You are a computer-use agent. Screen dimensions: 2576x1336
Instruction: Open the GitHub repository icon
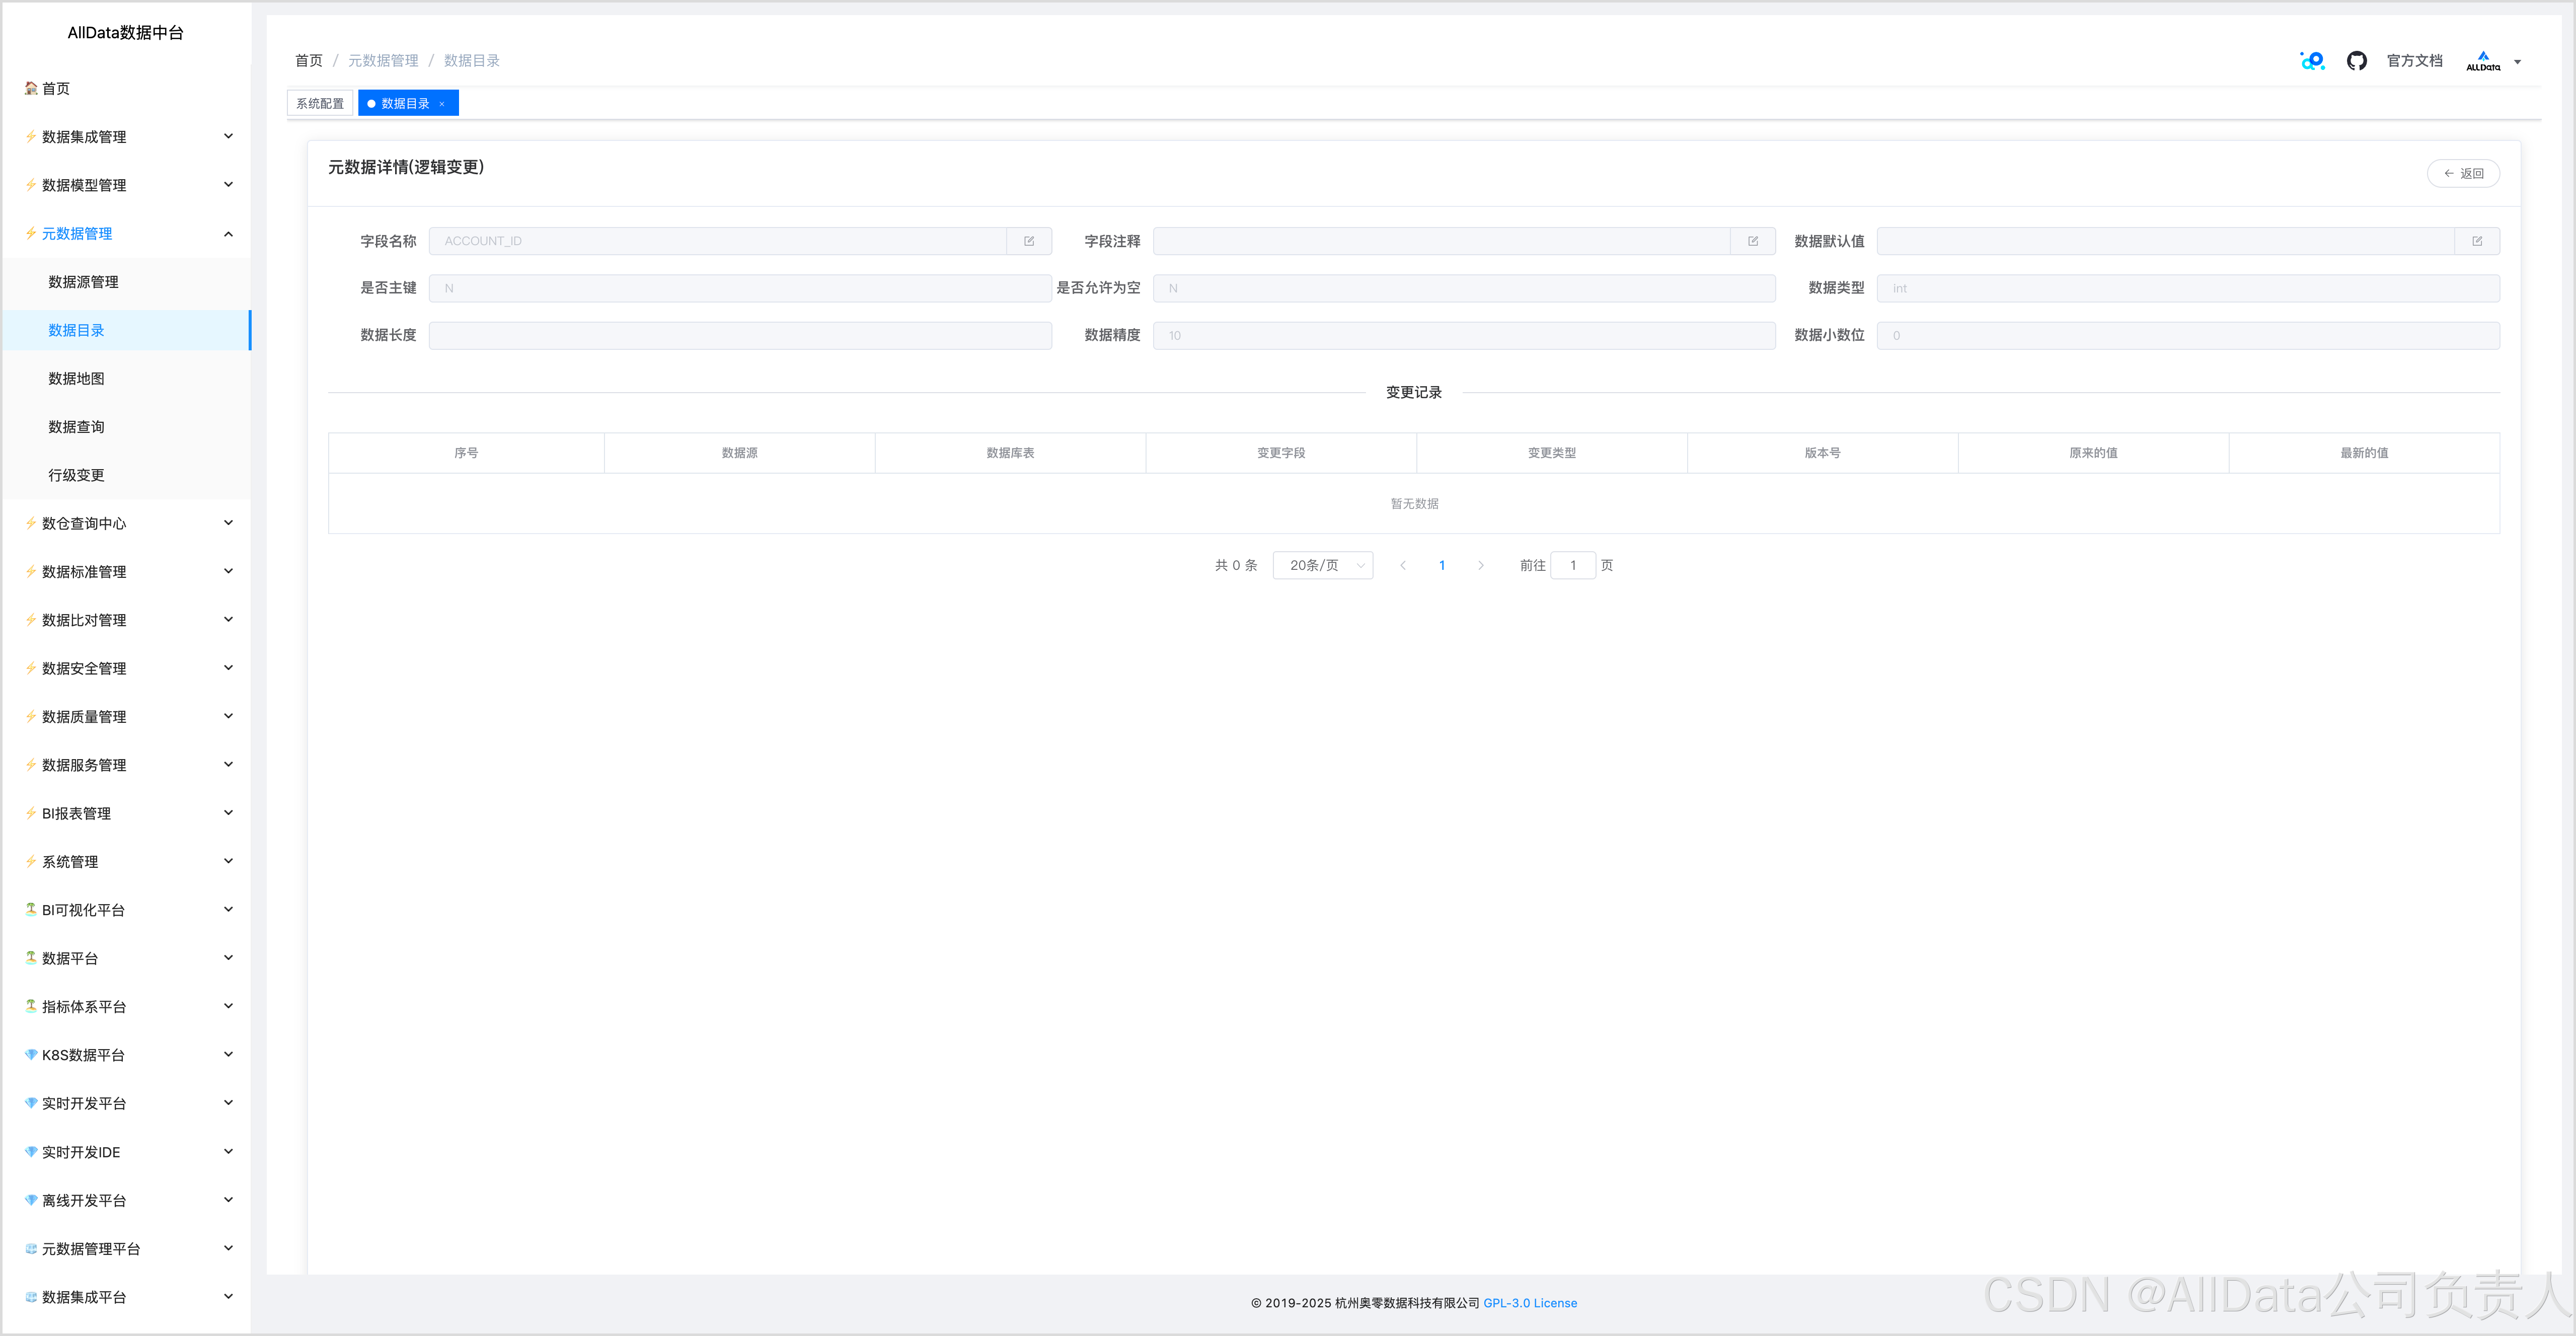(2356, 61)
